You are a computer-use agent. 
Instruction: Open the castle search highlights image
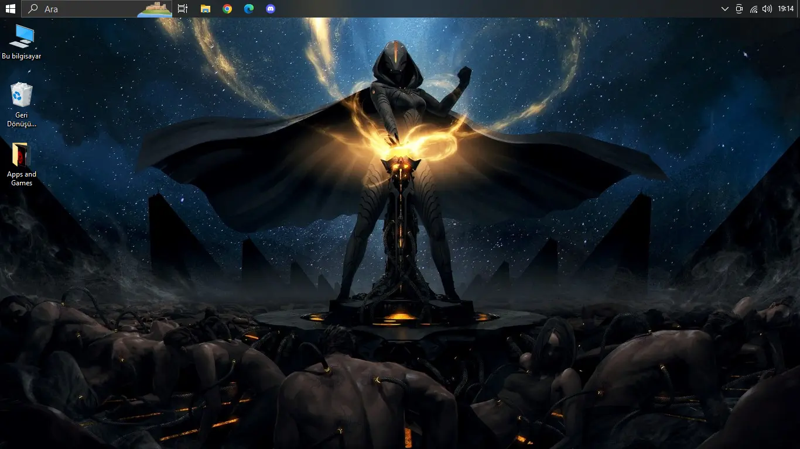point(155,9)
